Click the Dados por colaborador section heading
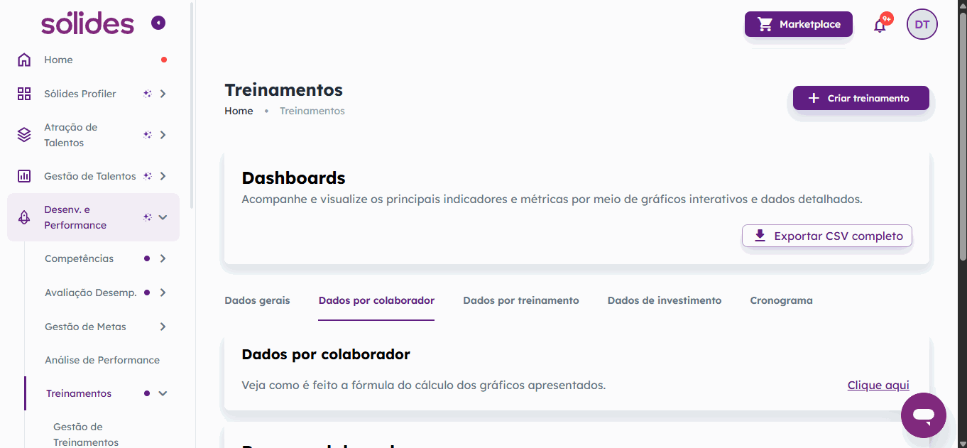Screen dimensions: 967x448 pos(326,354)
